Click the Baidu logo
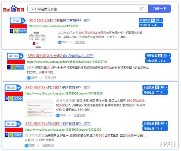The width and height of the screenshot is (181, 151). [x=14, y=9]
